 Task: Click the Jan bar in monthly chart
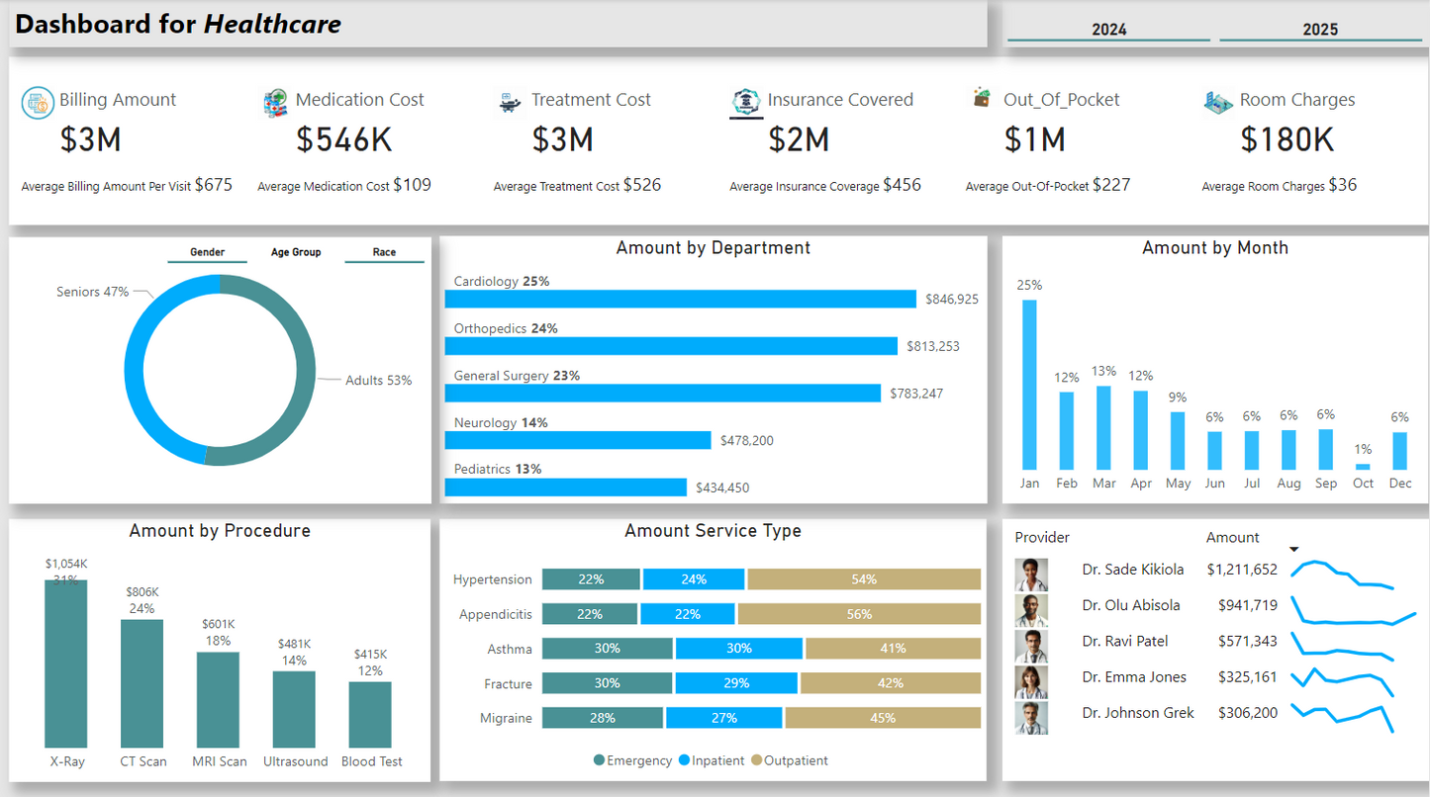[x=1029, y=385]
